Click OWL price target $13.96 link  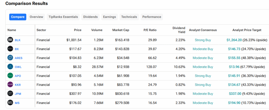coord(234,67)
